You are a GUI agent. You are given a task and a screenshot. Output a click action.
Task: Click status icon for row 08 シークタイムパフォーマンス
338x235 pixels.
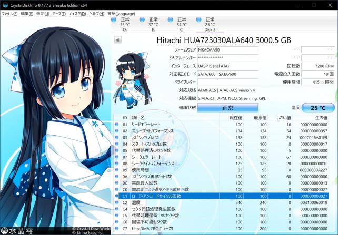click(117, 163)
